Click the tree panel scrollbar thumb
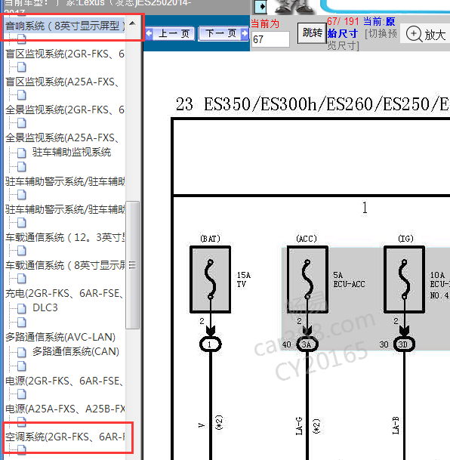 [x=132, y=265]
